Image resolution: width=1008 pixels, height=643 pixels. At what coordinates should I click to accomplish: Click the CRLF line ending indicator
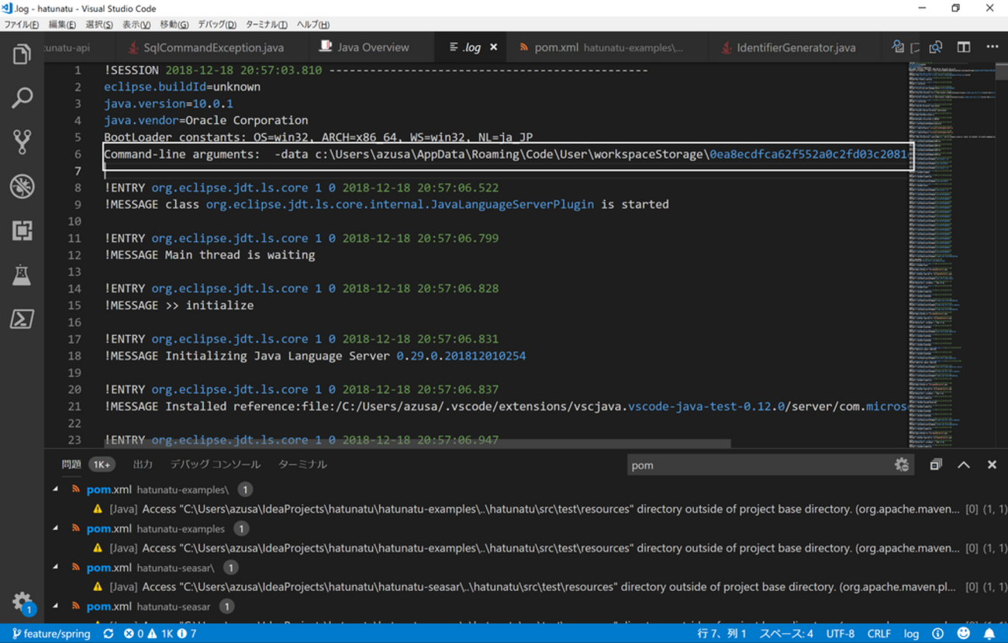click(x=879, y=634)
